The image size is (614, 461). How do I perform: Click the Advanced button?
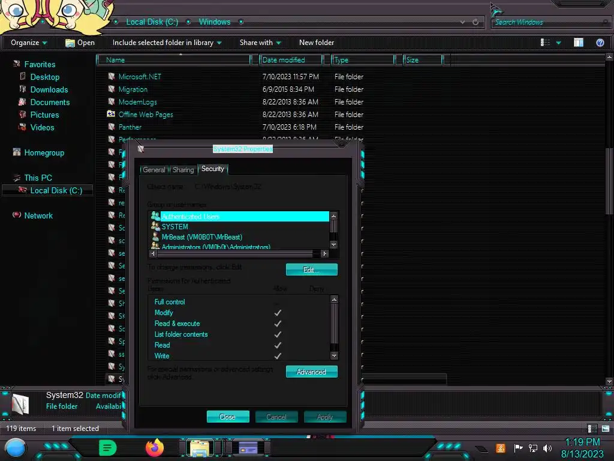(311, 372)
